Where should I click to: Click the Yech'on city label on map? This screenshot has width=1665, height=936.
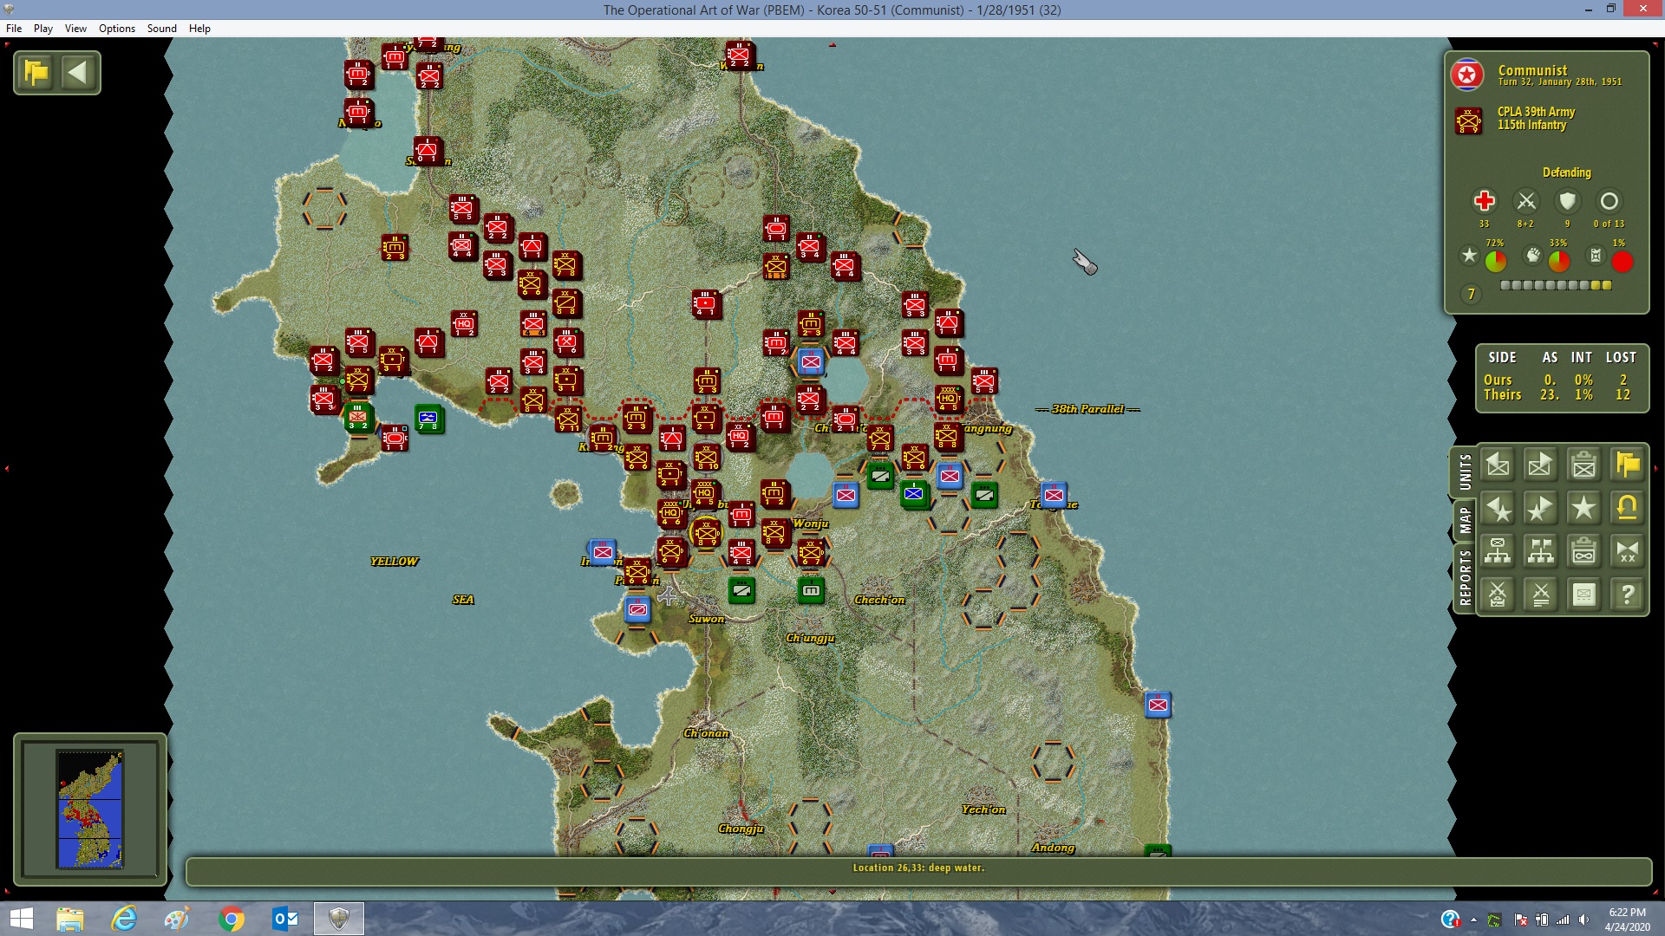(983, 809)
